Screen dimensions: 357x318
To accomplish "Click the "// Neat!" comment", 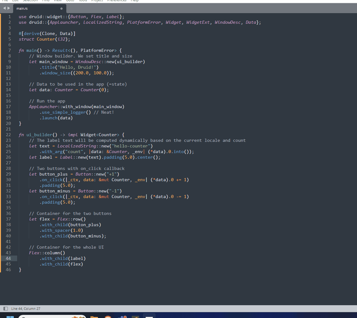I will pos(104,112).
